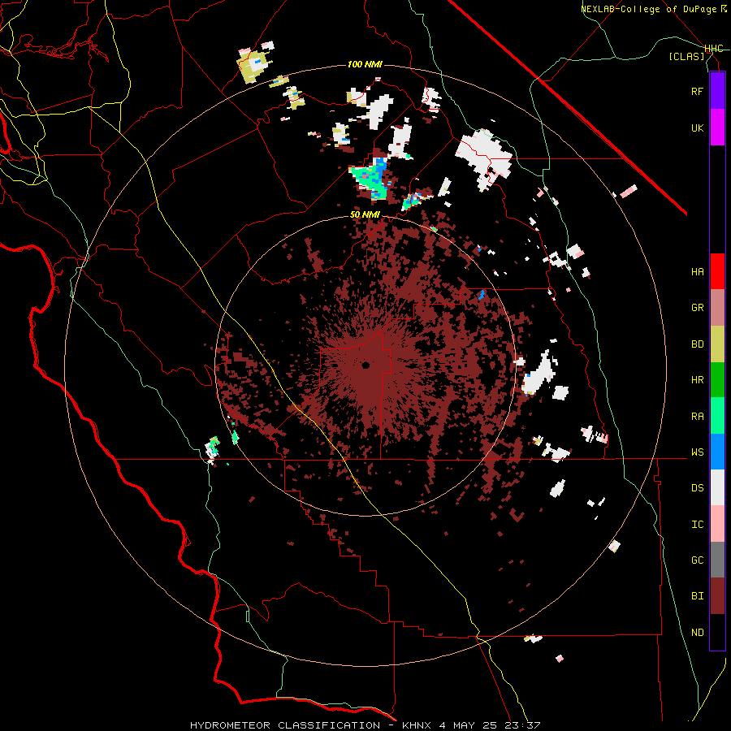Viewport: 731px width, 731px height.
Task: Click the [CLAS] units label
Action: (686, 56)
